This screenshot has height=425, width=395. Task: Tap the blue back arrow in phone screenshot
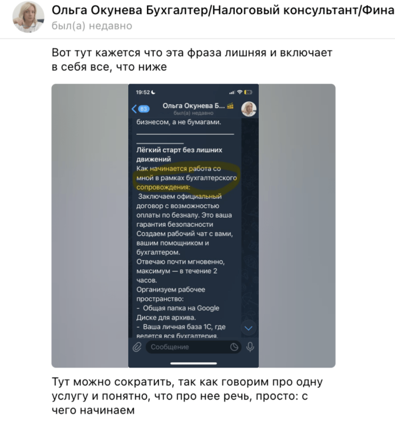(x=134, y=109)
